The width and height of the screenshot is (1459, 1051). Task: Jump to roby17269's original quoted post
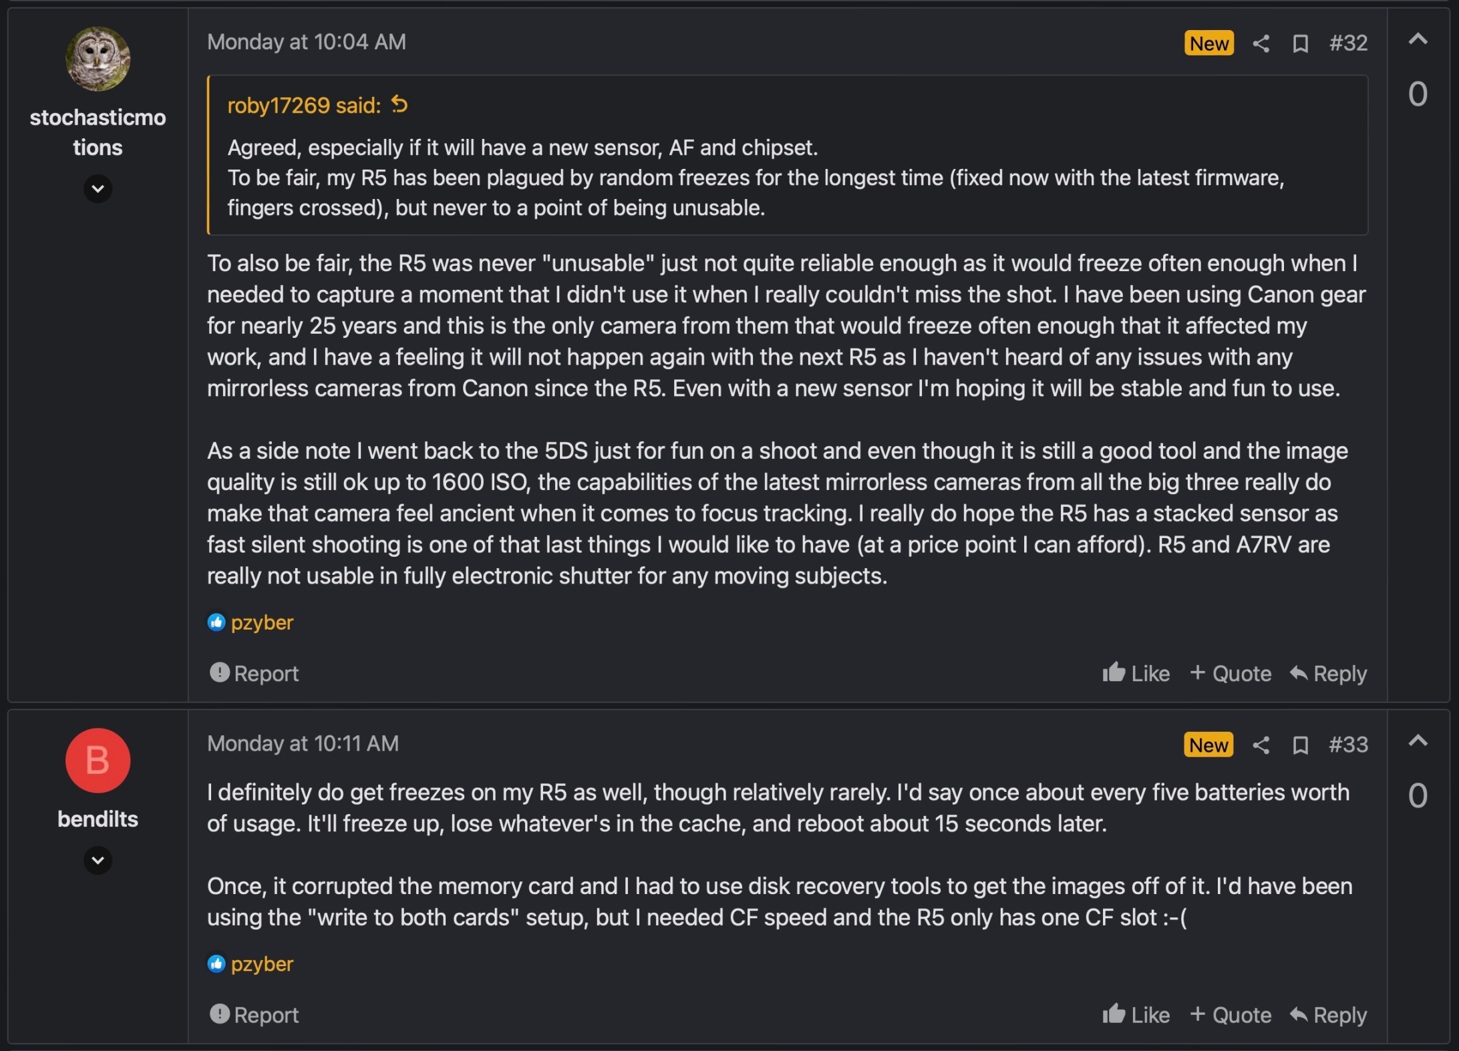pos(399,105)
